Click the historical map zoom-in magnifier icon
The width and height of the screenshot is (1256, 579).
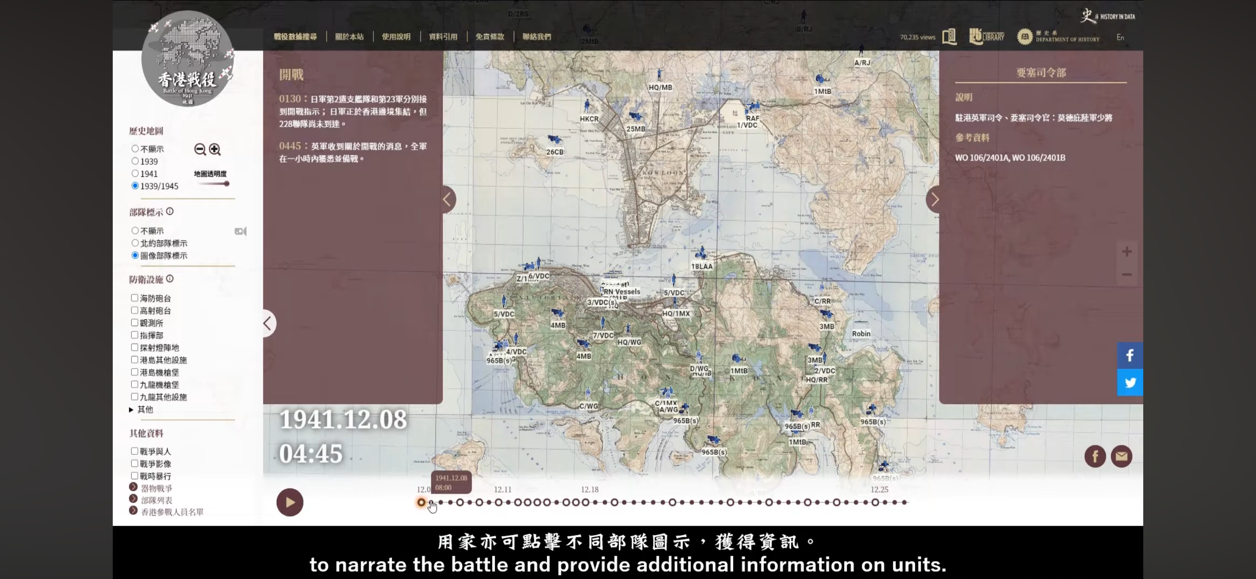215,149
